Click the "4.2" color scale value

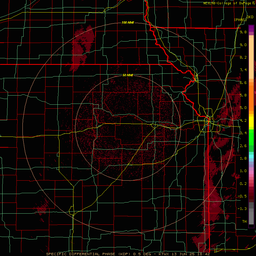243,121
